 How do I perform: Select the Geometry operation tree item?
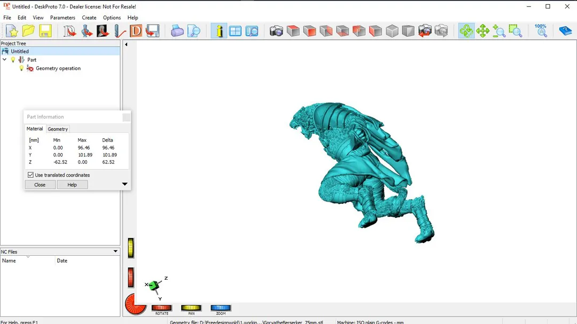(x=58, y=68)
